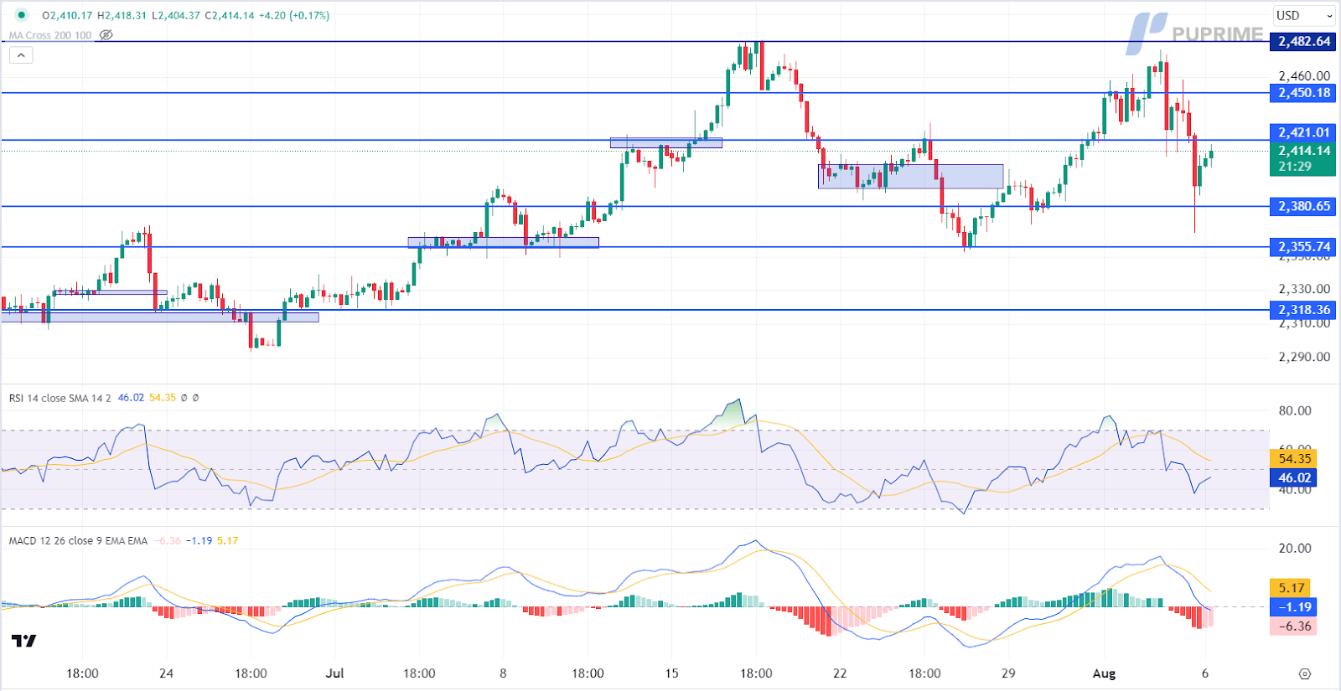Collapse the indicator legend with the arrow button
Screen dimensions: 1341x691
pyautogui.click(x=21, y=55)
